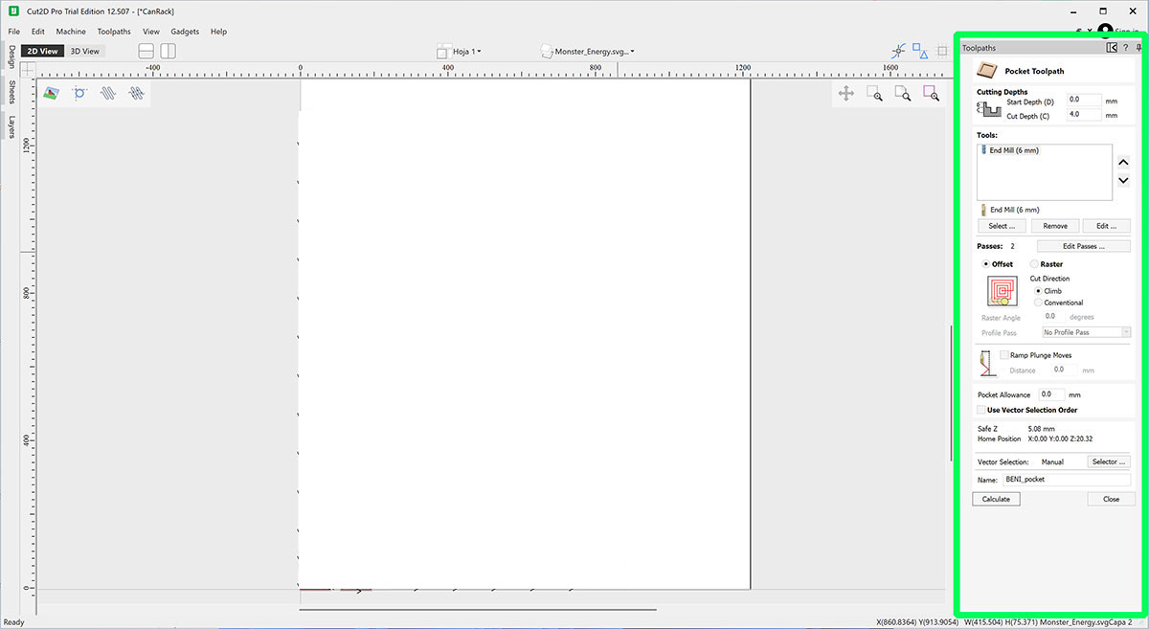
Task: Enable Use Vector Selection Order
Action: (x=981, y=410)
